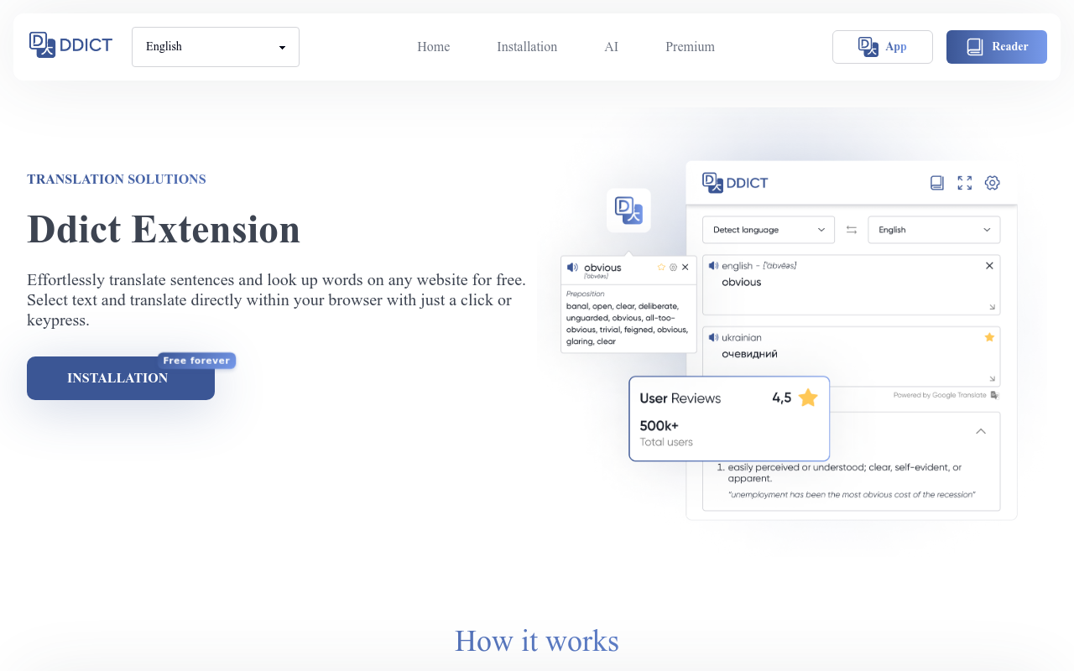Click the Free forever badge
1074x671 pixels.
pyautogui.click(x=196, y=361)
